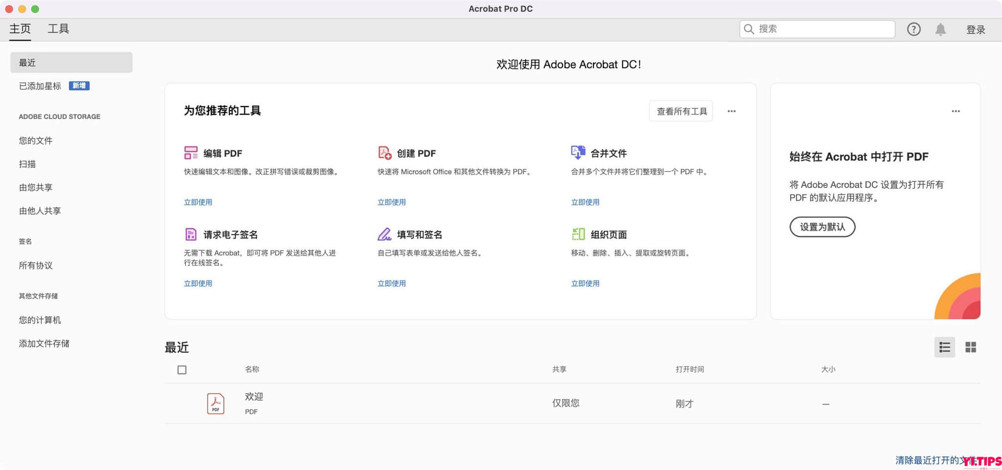The height and width of the screenshot is (470, 1002).
Task: Open 所有协议 in the sidebar
Action: click(35, 265)
